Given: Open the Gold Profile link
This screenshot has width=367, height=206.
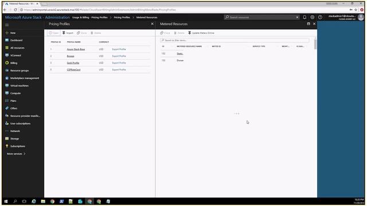Looking at the screenshot, I should tap(73, 63).
